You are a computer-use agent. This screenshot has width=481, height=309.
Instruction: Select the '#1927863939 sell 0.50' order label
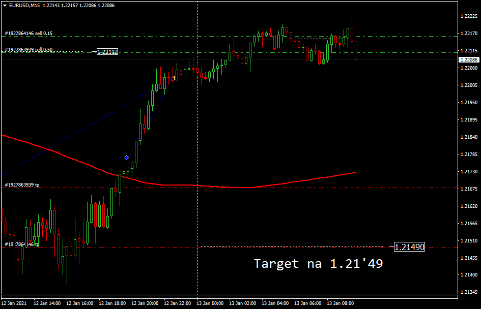(29, 50)
